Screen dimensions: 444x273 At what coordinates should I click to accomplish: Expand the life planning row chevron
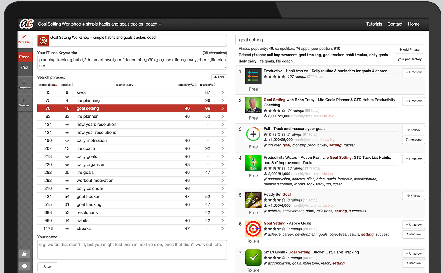click(223, 100)
